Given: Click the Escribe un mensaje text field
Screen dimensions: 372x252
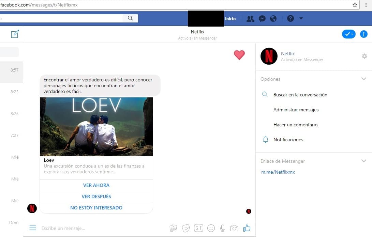Looking at the screenshot, I should [x=102, y=228].
